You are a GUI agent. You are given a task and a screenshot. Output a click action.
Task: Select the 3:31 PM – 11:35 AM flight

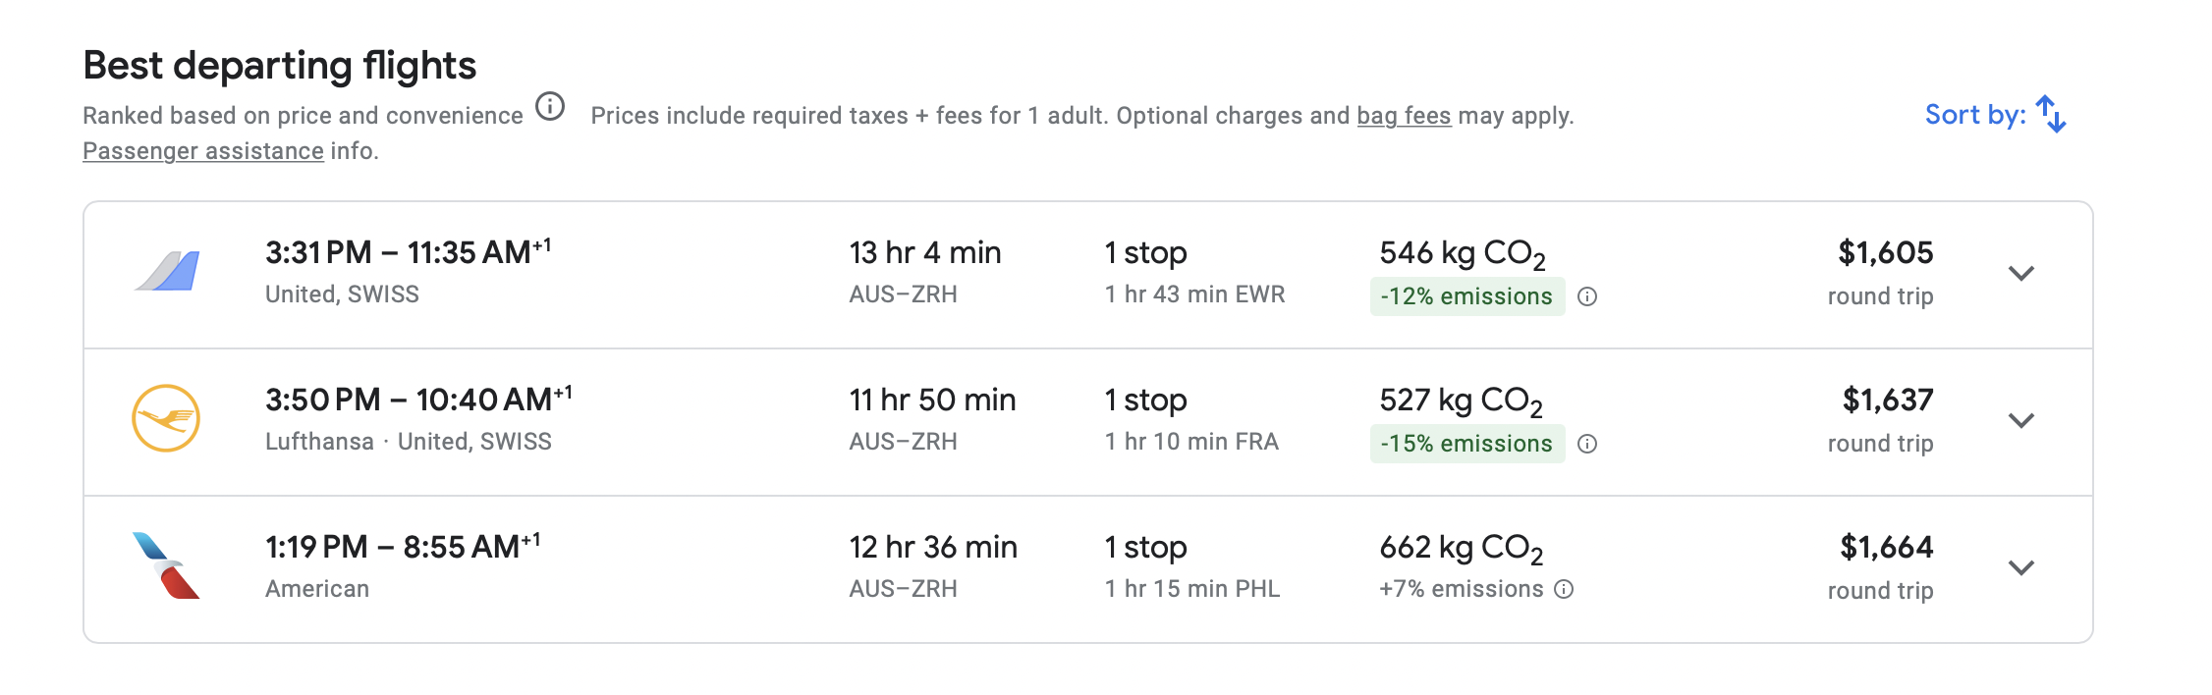coord(1088,275)
